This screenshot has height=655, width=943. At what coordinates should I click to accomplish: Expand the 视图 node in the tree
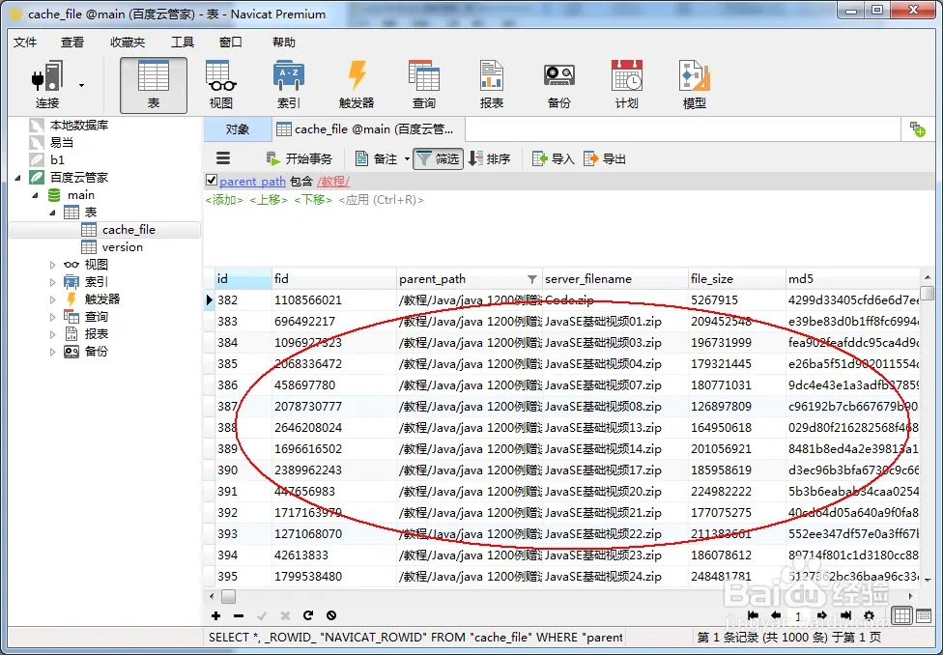(53, 265)
